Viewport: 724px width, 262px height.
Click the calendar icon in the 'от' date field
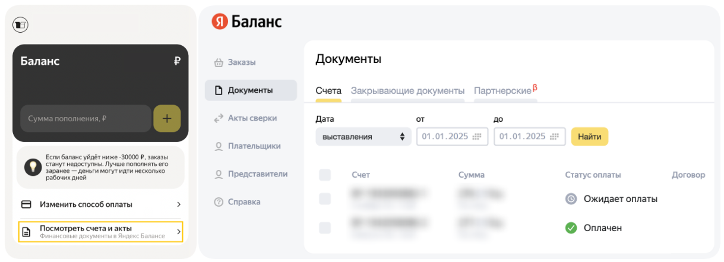[x=476, y=137]
